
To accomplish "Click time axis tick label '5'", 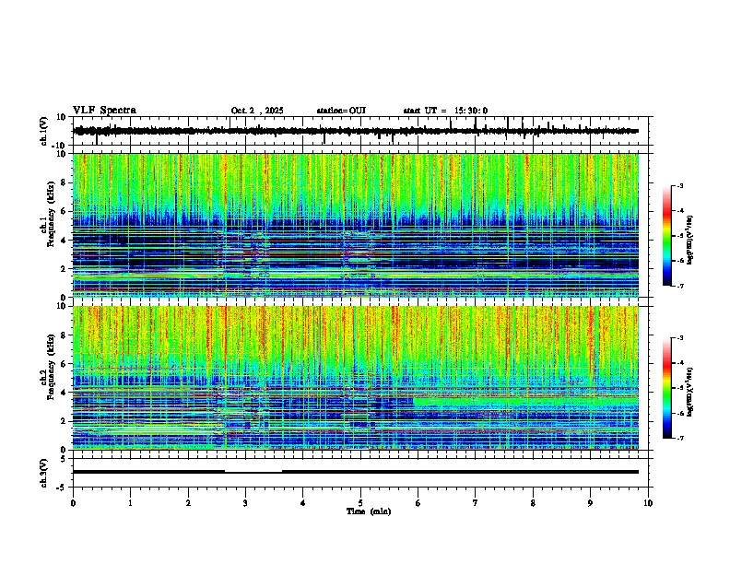I will tap(360, 503).
